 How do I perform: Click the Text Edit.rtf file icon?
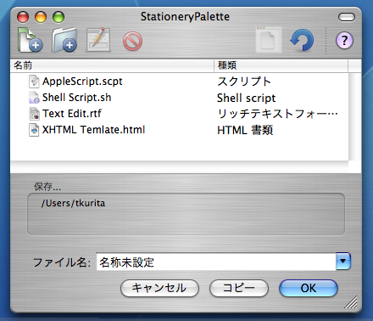34,114
